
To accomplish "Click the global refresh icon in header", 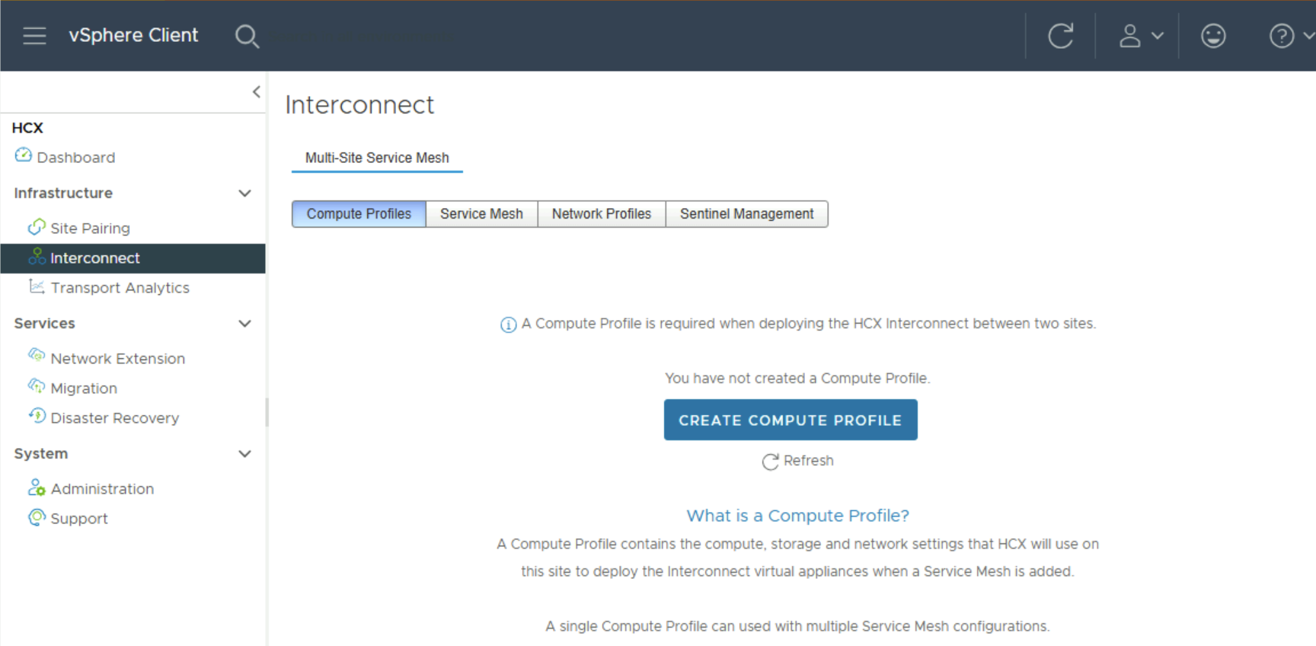I will pos(1061,36).
